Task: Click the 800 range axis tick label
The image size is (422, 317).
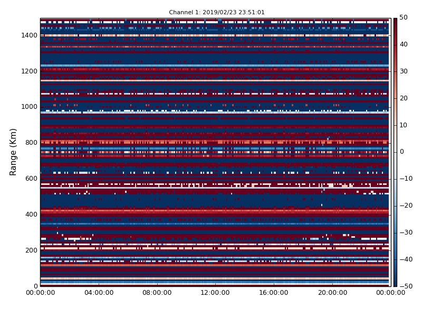Action: [x=31, y=143]
